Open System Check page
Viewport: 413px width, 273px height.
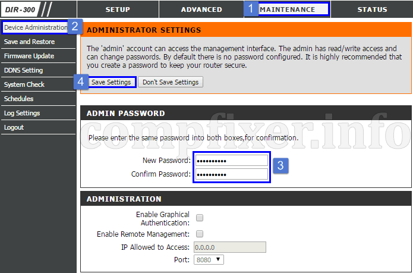pyautogui.click(x=24, y=84)
